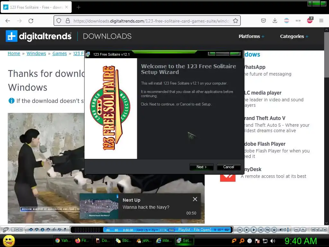Click the setup wizard title bar icon
329x247 pixels.
coord(88,54)
